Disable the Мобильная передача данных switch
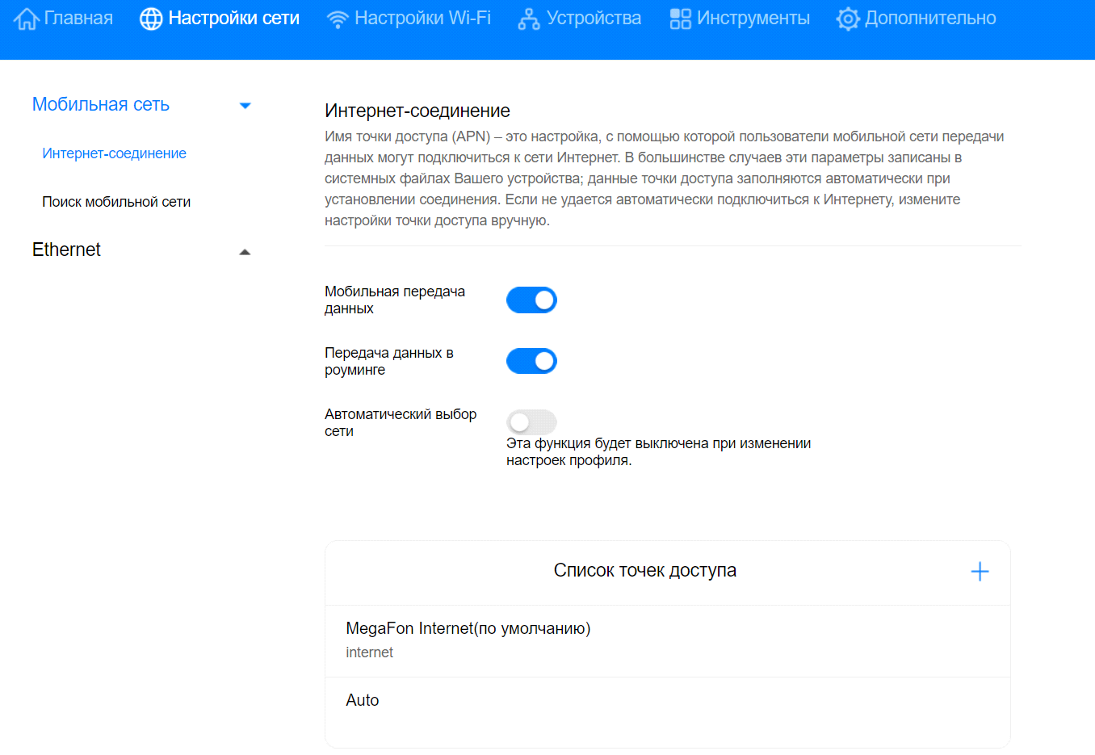1095x755 pixels. [x=531, y=300]
